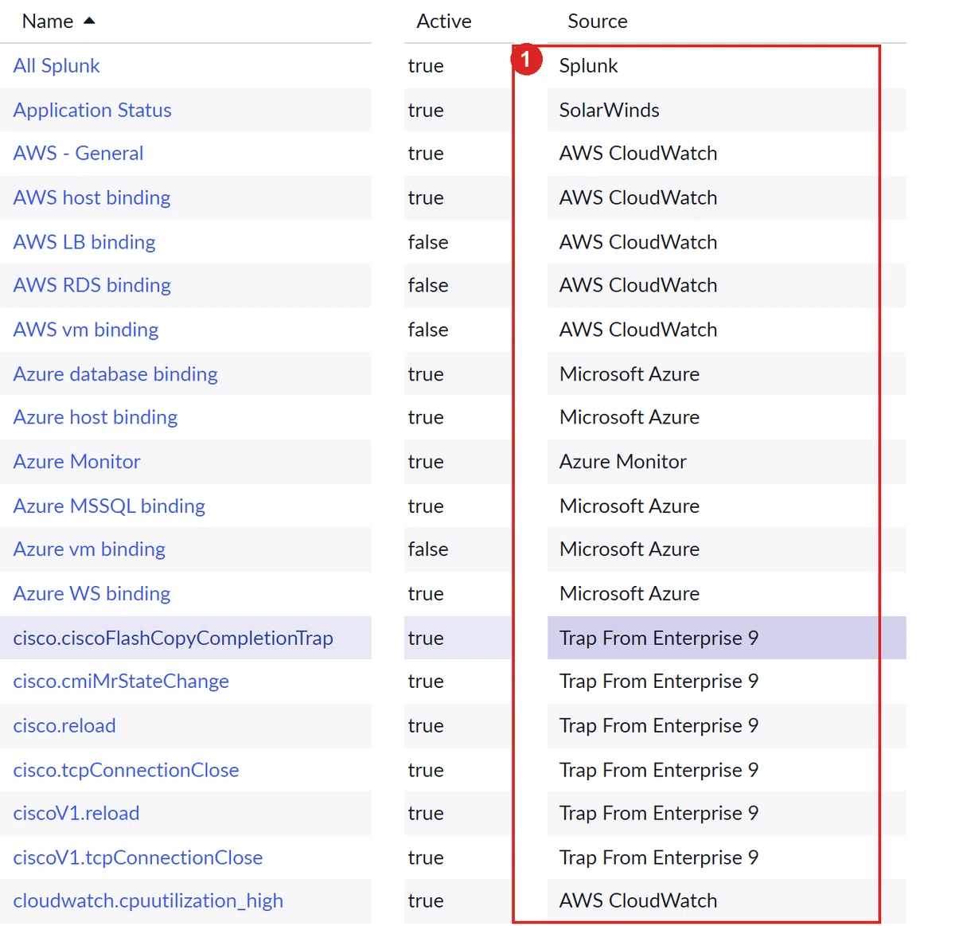Open the All Splunk rule

57,65
